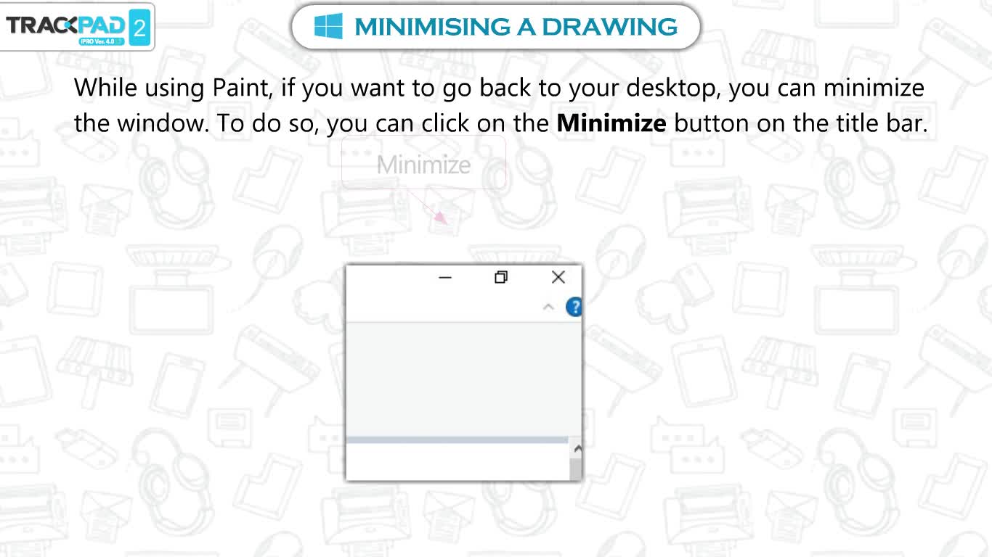The image size is (992, 557).
Task: Click the MINIMISING A DRAWING heading text
Action: [516, 28]
